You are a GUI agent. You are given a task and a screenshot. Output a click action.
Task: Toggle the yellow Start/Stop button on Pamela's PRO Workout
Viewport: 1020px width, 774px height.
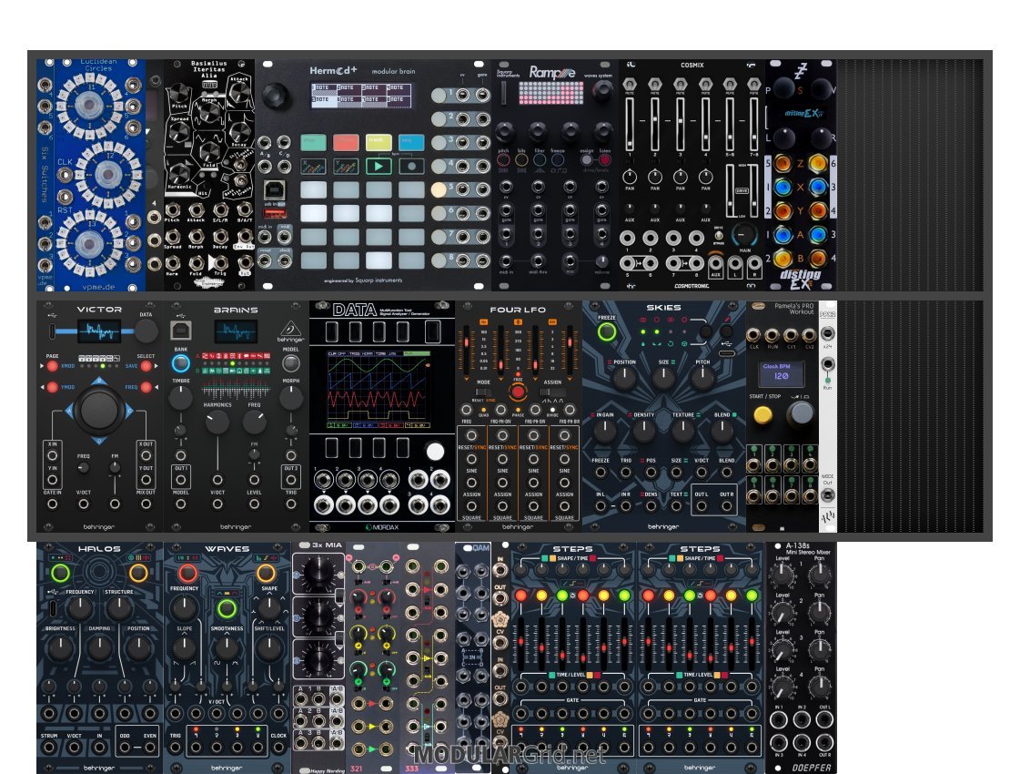(762, 415)
